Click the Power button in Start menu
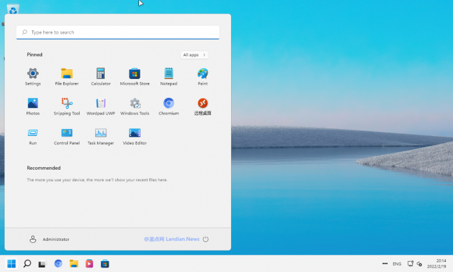Image resolution: width=453 pixels, height=272 pixels. pos(206,239)
